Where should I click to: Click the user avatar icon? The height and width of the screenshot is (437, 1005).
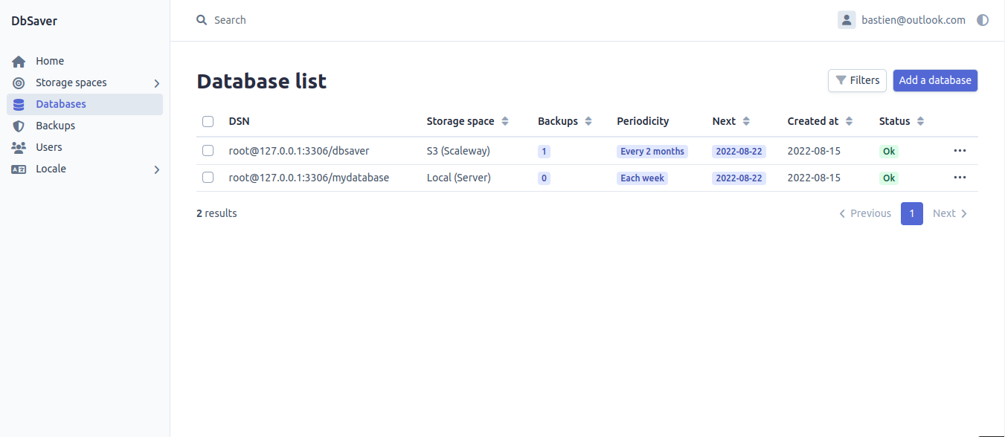pyautogui.click(x=847, y=20)
